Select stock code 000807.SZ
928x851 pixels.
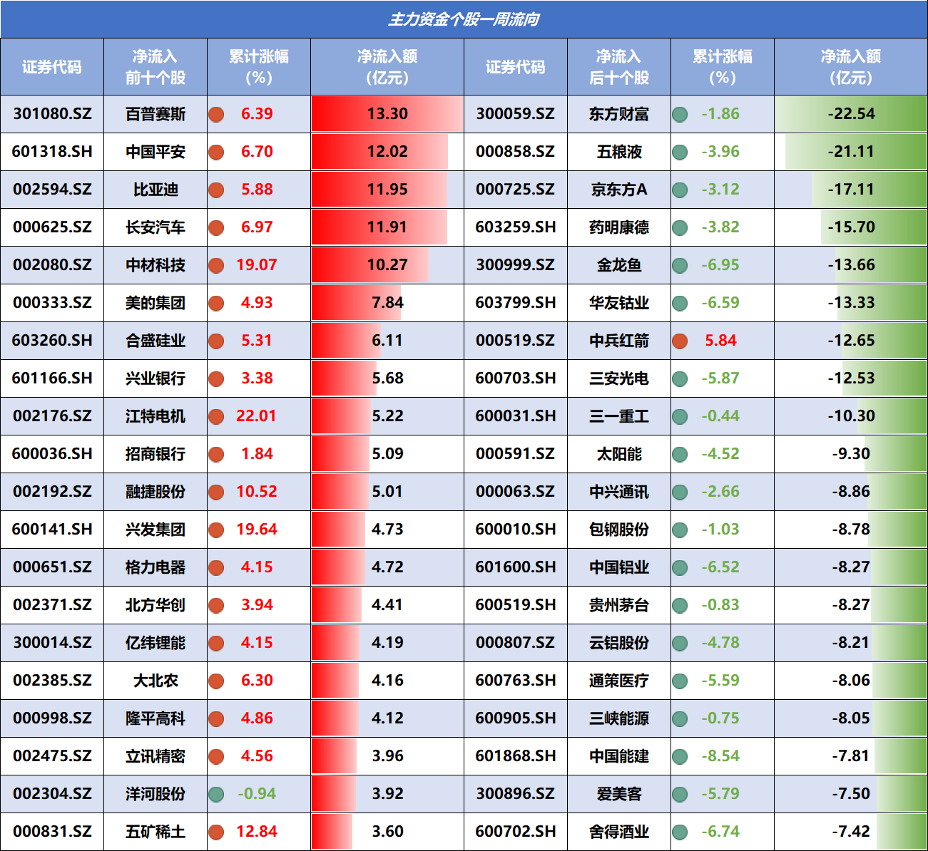click(516, 643)
